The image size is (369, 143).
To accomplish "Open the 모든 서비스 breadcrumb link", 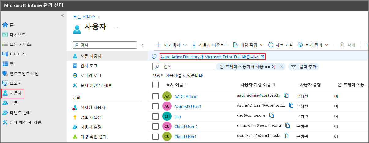I will [84, 16].
